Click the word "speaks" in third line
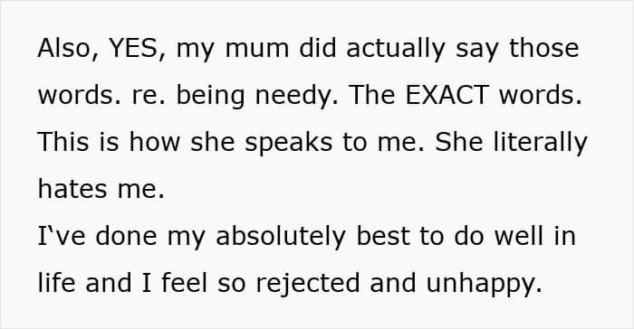 pyautogui.click(x=289, y=143)
